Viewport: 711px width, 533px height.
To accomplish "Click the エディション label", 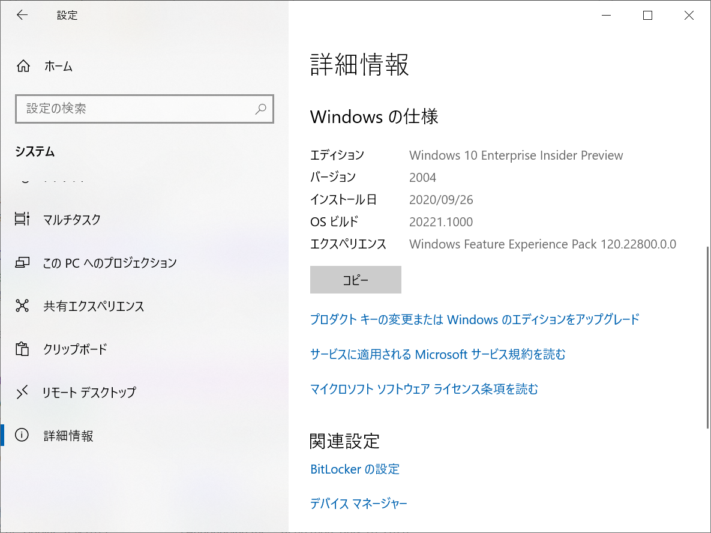I will (x=337, y=155).
